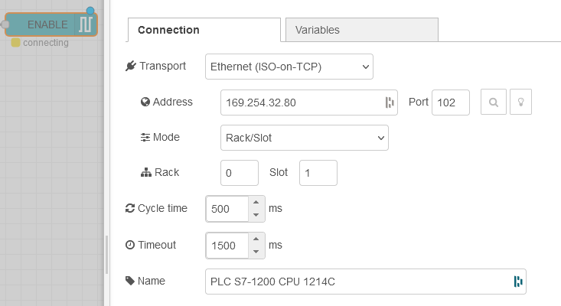Increase the Cycle time value
The height and width of the screenshot is (306, 561).
click(256, 203)
